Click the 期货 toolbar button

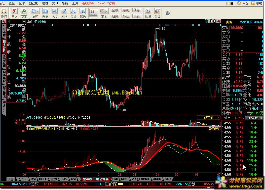point(115,16)
